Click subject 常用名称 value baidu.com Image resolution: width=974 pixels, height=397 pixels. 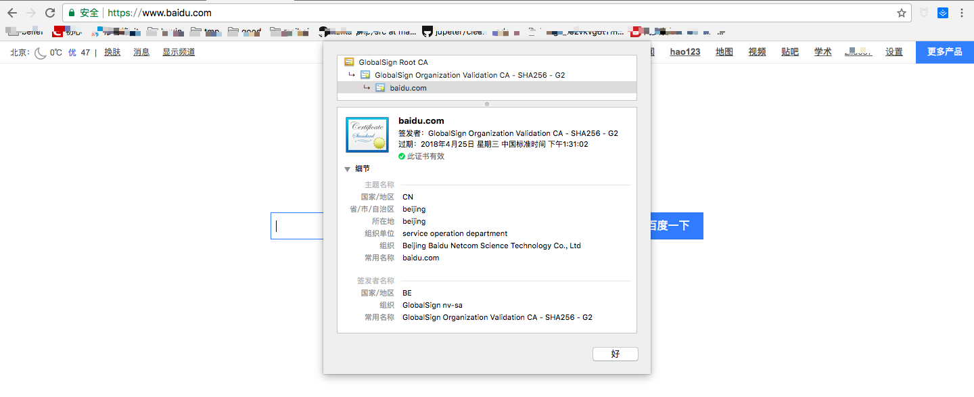tap(421, 258)
